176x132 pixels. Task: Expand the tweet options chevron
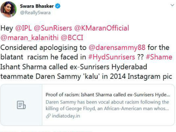tap(172, 5)
